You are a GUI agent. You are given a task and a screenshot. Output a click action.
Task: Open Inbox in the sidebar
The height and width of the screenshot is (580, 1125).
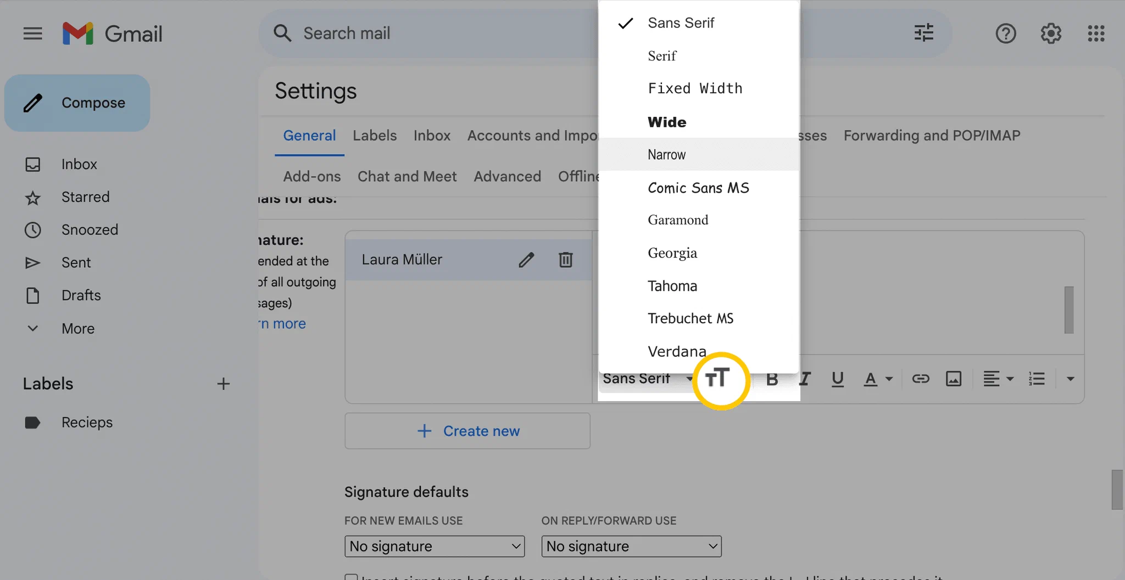click(79, 164)
